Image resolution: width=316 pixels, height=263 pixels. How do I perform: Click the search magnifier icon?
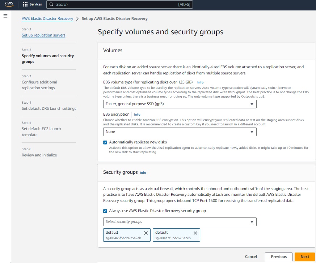(x=51, y=4)
